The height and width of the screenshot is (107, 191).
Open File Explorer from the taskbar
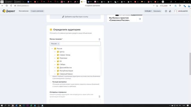[x=20, y=106]
